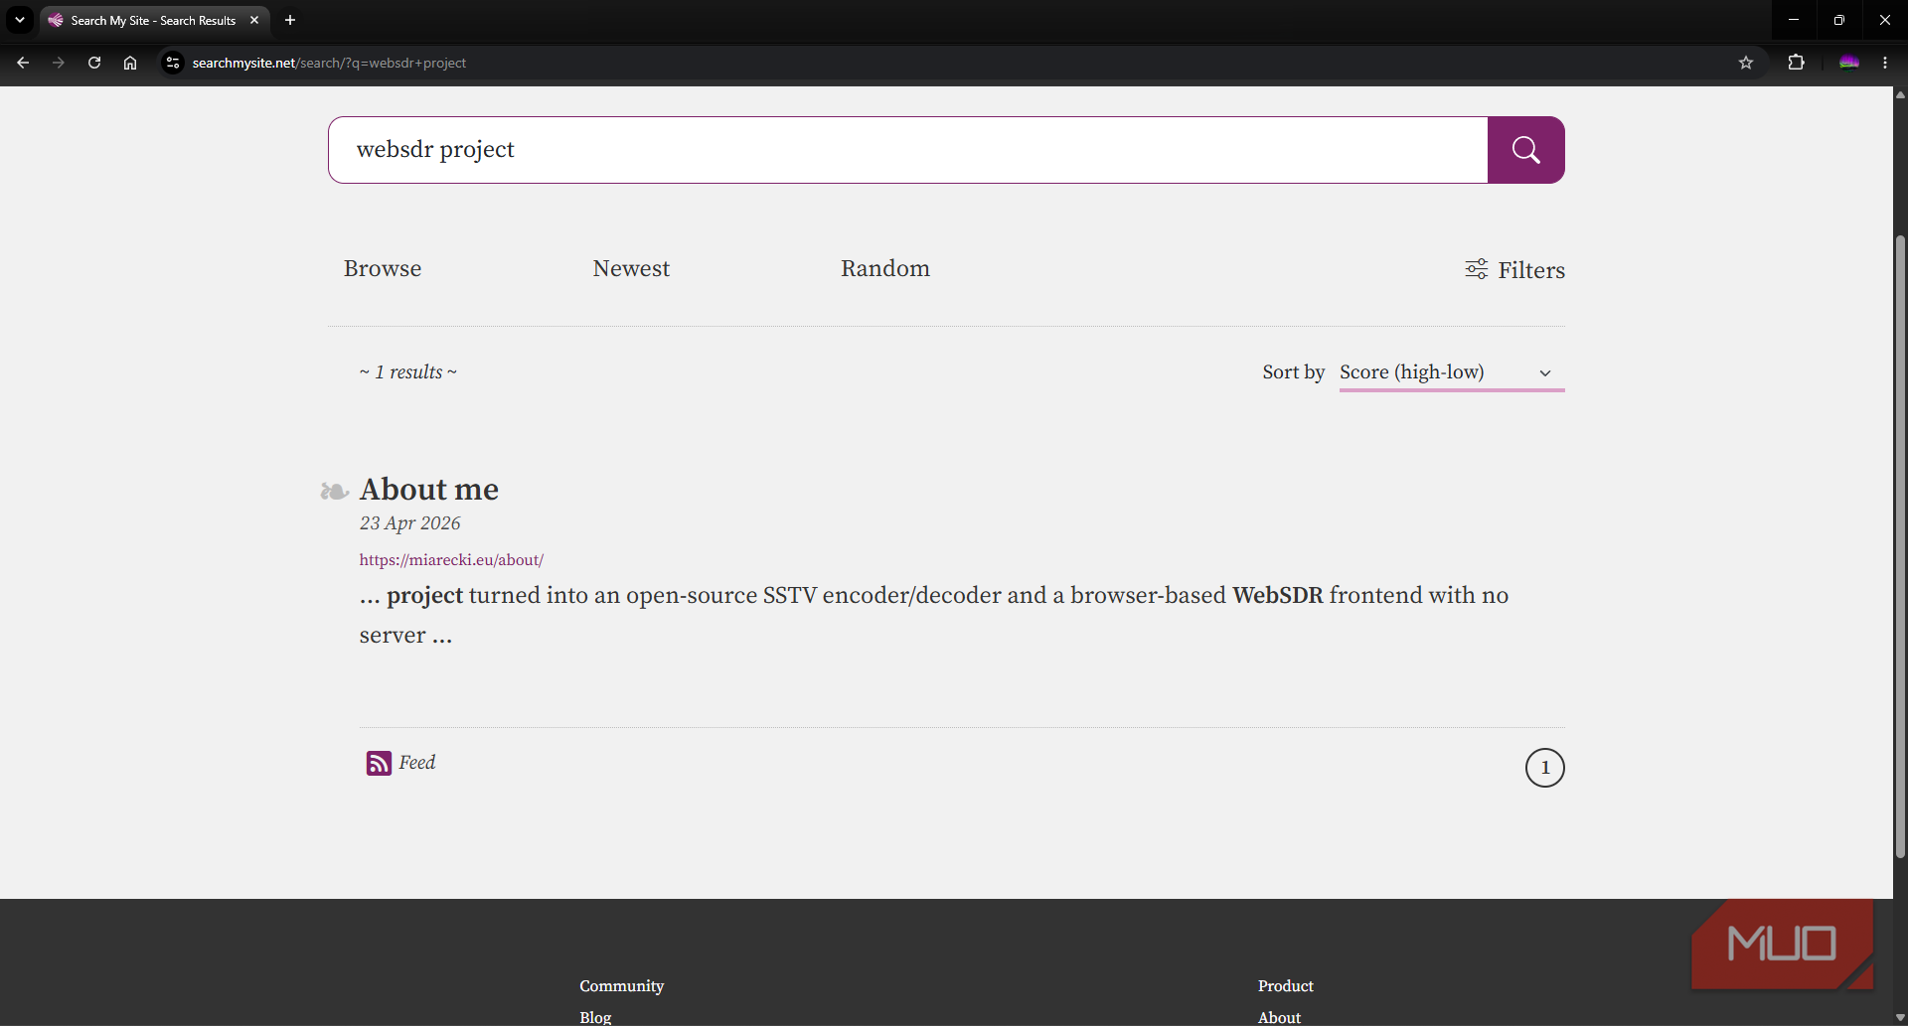Open the About me result title
Screen dimensions: 1908x1026
(x=429, y=489)
